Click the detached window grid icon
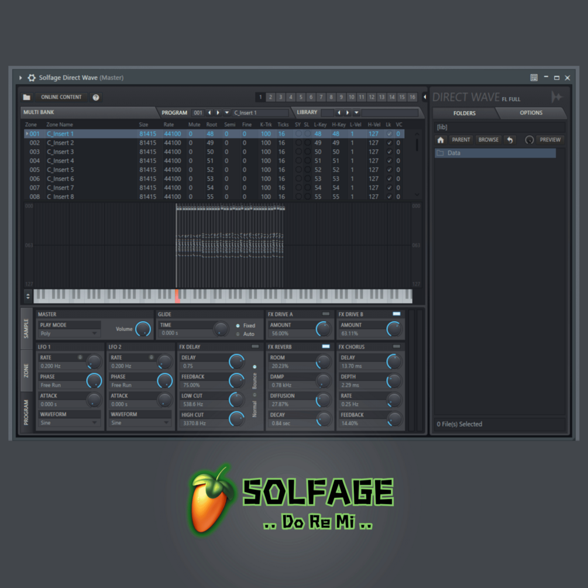The height and width of the screenshot is (588, 588). tap(534, 78)
